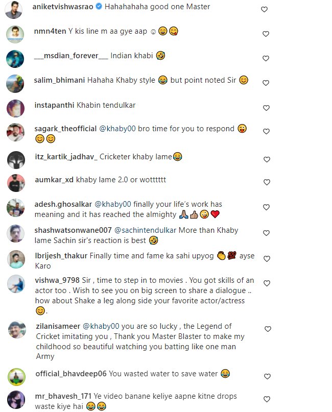The width and height of the screenshot is (332, 412).
Task: Heart the 'Indian khabi' comment
Action: point(266,59)
